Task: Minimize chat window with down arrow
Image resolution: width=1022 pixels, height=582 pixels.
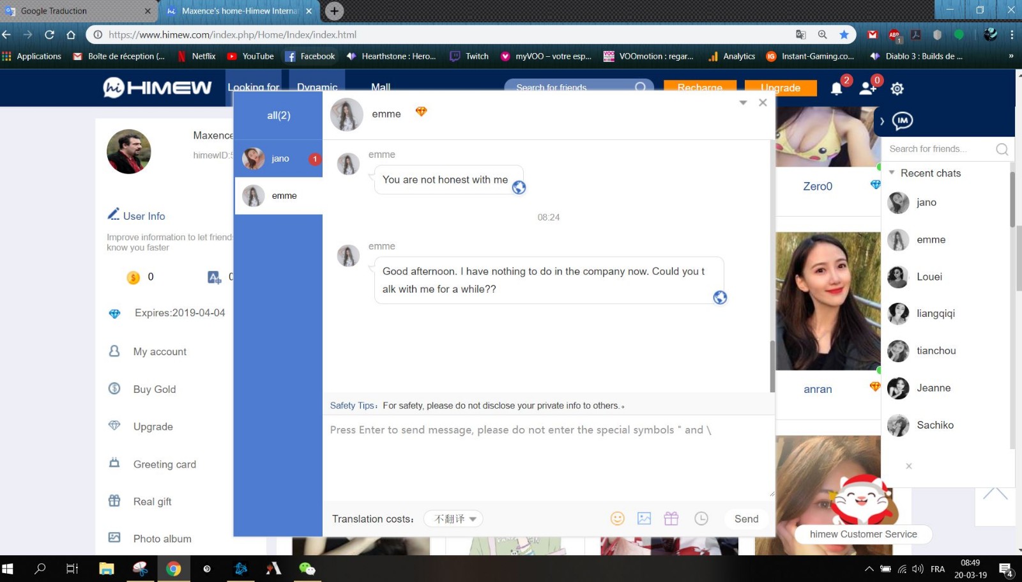Action: (x=743, y=103)
